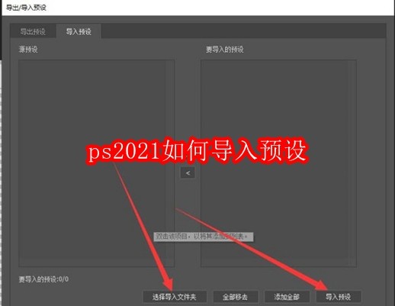
Task: Click the 要导入的预设:0/0 counter text
Action: point(43,279)
